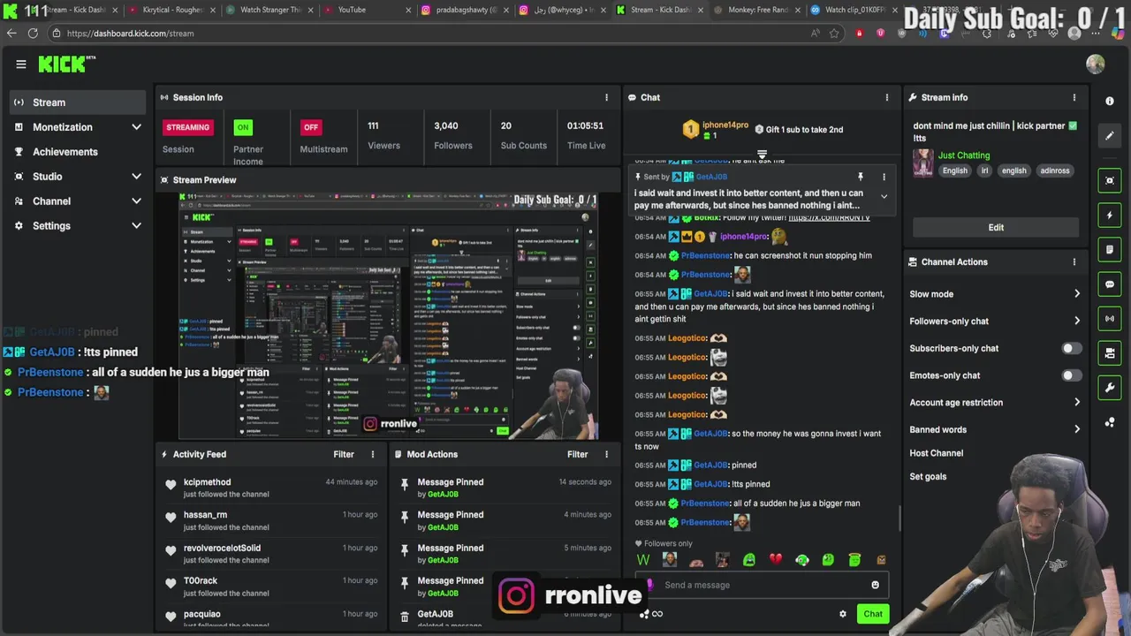
Task: Open the user avatar in the page header
Action: click(1096, 64)
